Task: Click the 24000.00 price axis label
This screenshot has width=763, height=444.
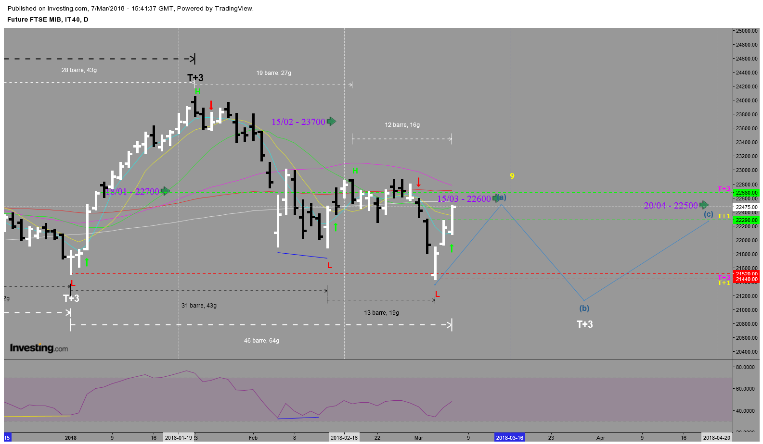Action: tap(747, 100)
